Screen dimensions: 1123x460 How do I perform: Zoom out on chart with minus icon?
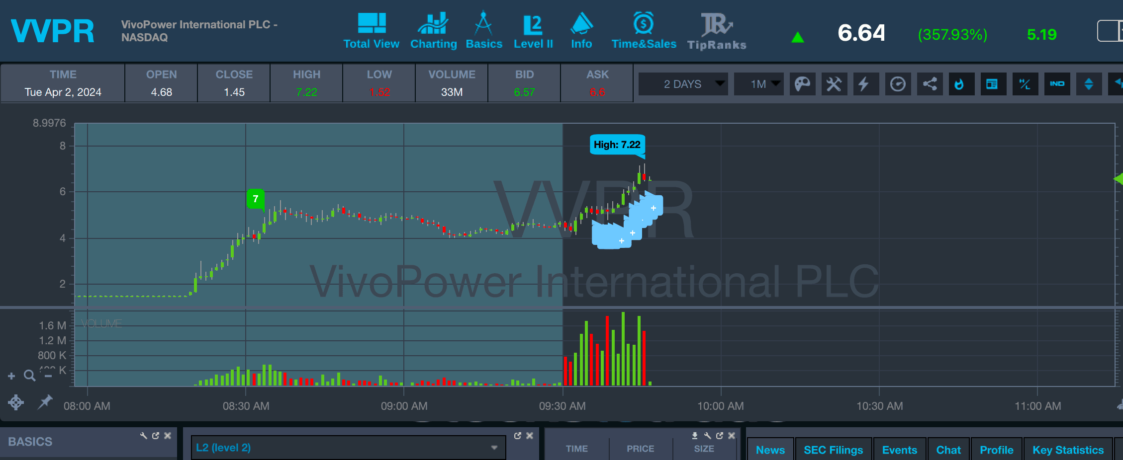click(x=48, y=376)
